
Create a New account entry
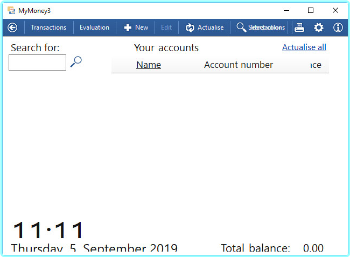coord(136,27)
